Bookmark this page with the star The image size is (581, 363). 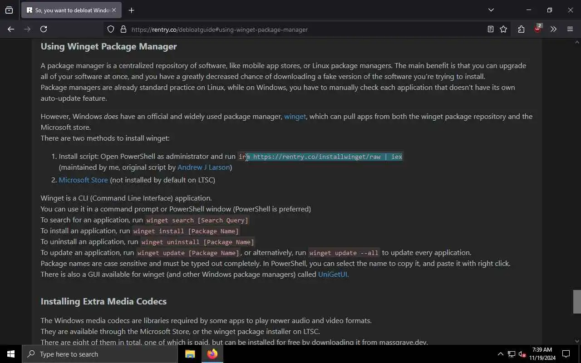503,29
